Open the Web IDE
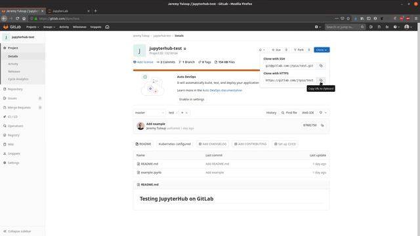Screen dimensions: 420x236 (x=308, y=113)
